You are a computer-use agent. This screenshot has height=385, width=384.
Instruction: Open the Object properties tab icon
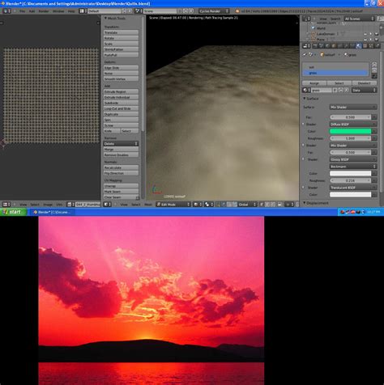coord(334,45)
